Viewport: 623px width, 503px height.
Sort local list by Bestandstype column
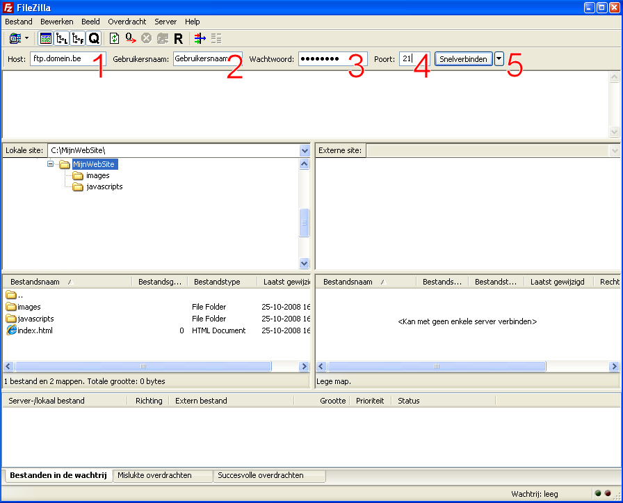coord(222,282)
